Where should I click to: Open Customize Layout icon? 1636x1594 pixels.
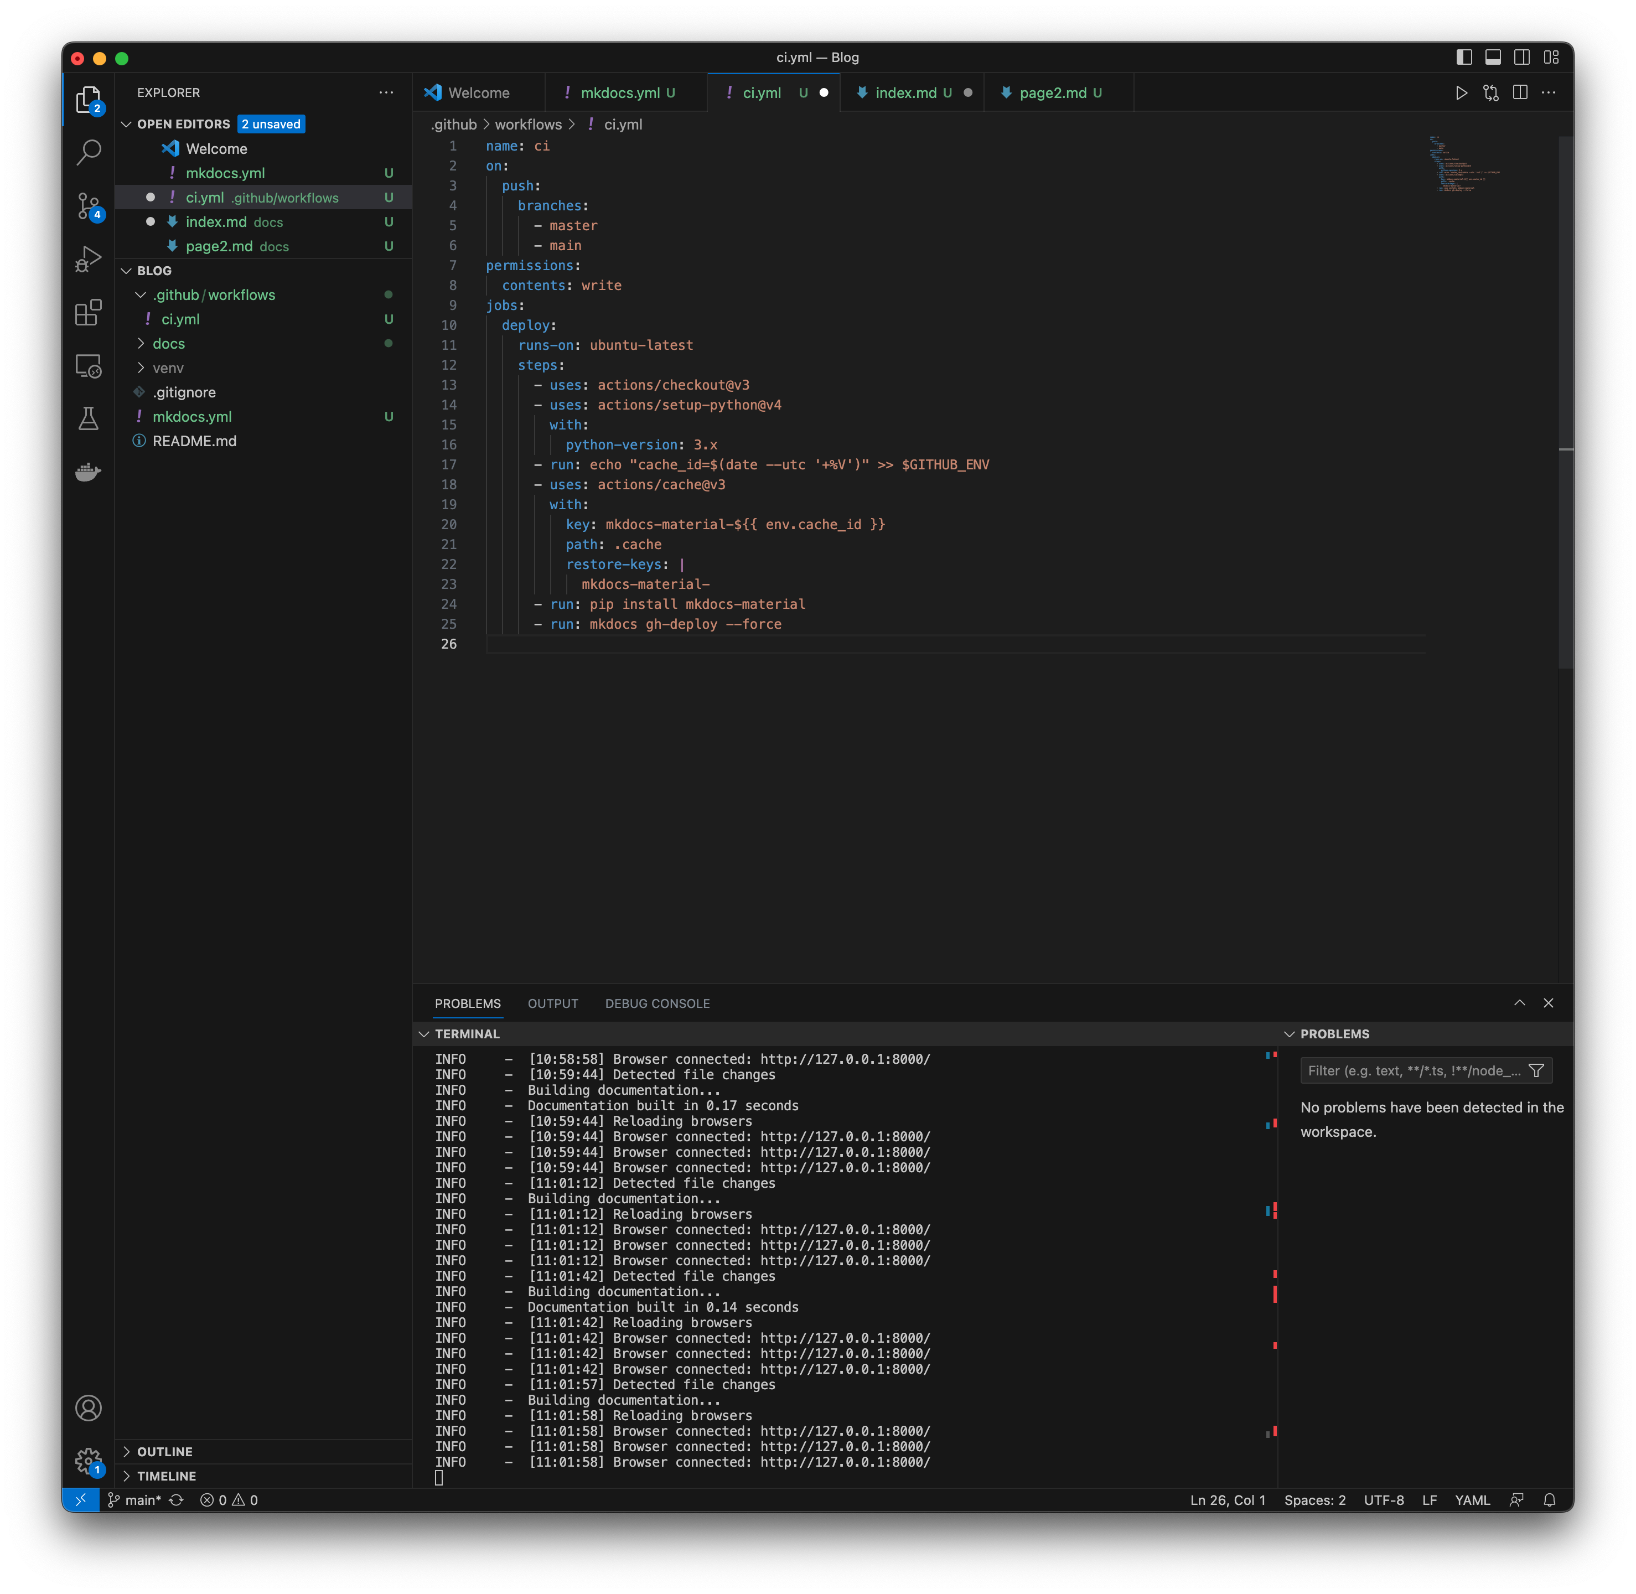pyautogui.click(x=1551, y=57)
